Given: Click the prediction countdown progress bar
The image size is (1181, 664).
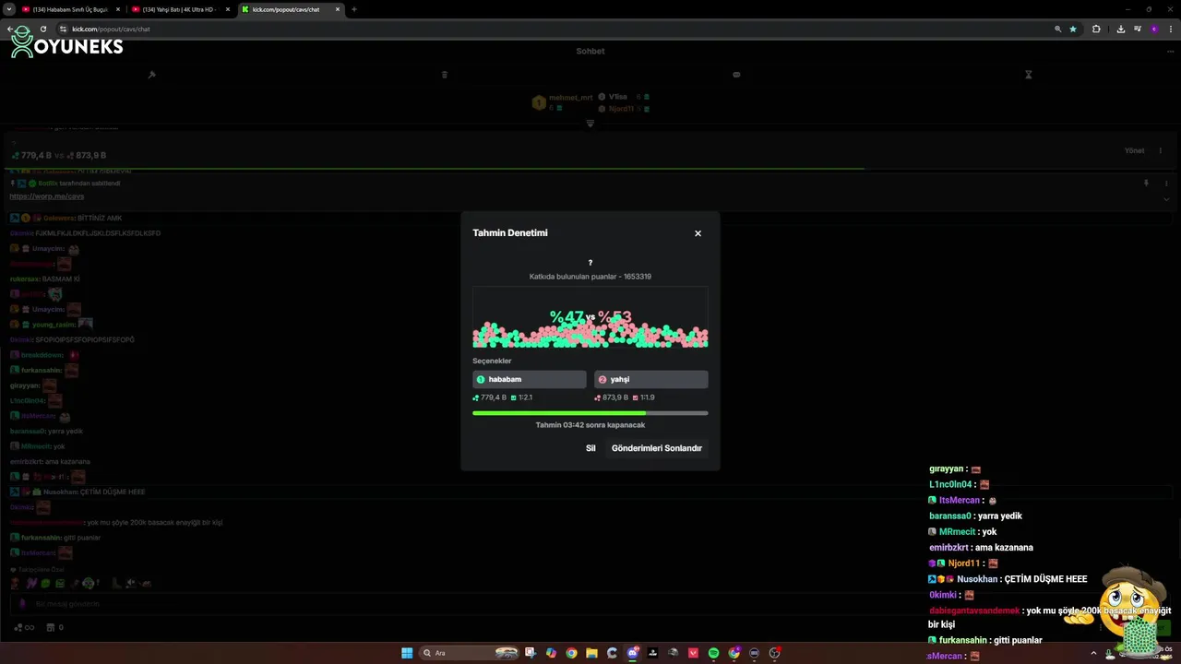Looking at the screenshot, I should (x=590, y=413).
